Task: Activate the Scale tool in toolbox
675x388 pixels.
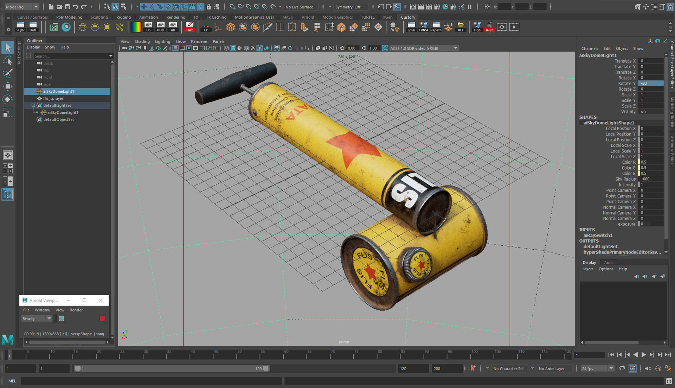Action: coord(8,112)
